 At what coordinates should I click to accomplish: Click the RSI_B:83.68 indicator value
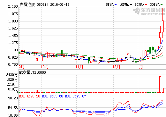coord(53,96)
